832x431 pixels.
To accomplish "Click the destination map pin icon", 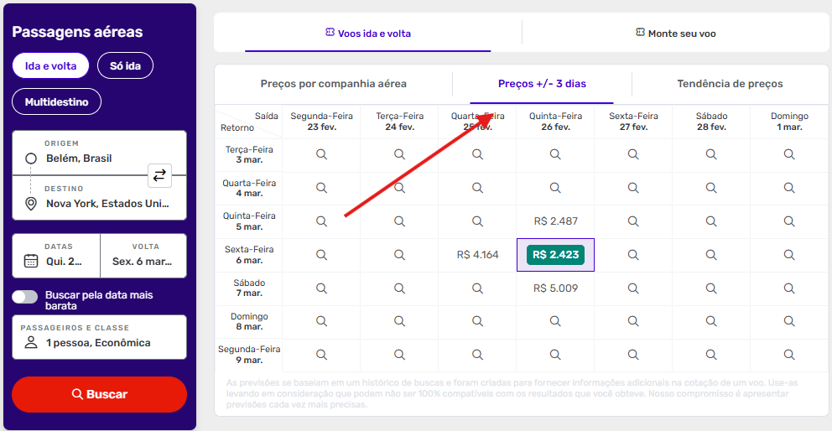I will point(31,204).
